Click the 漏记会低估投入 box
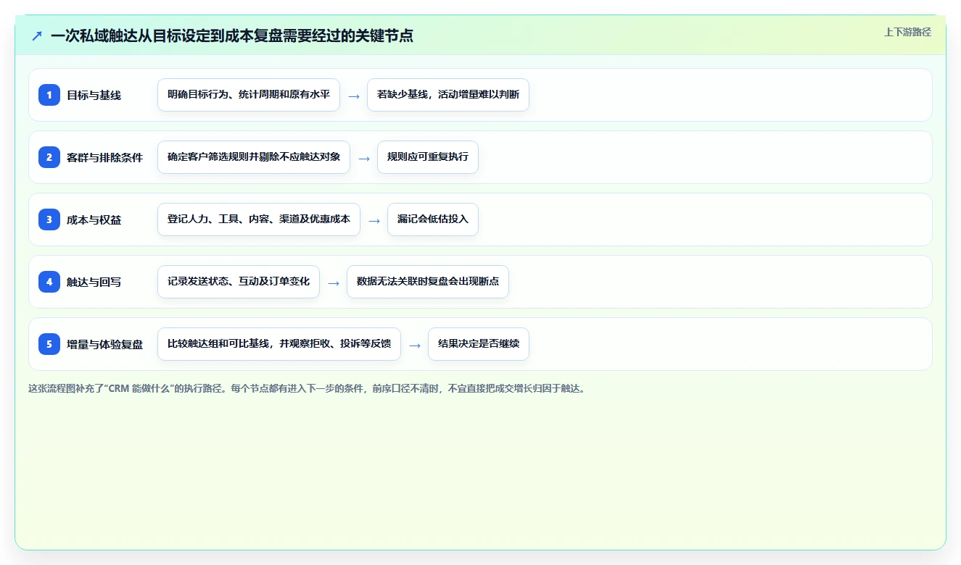 [433, 219]
